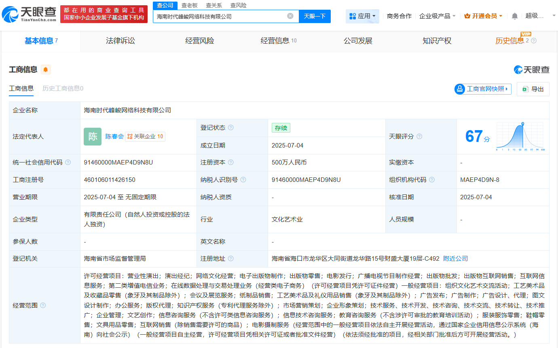558x348 pixels.
Task: Open the 附近公司 link
Action: pos(456,258)
